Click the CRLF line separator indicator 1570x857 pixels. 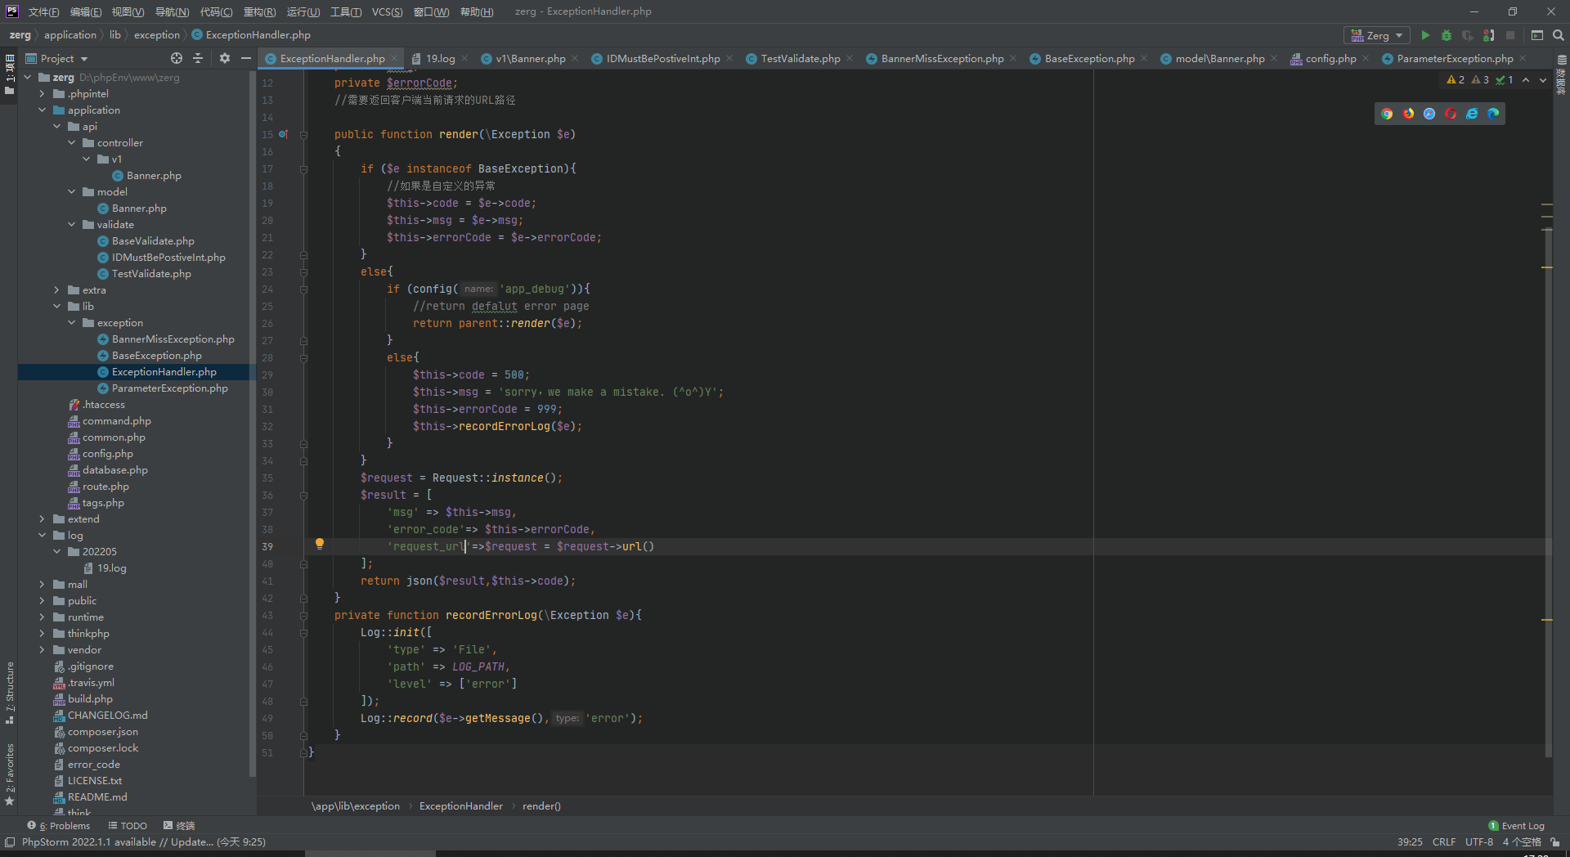click(1444, 842)
